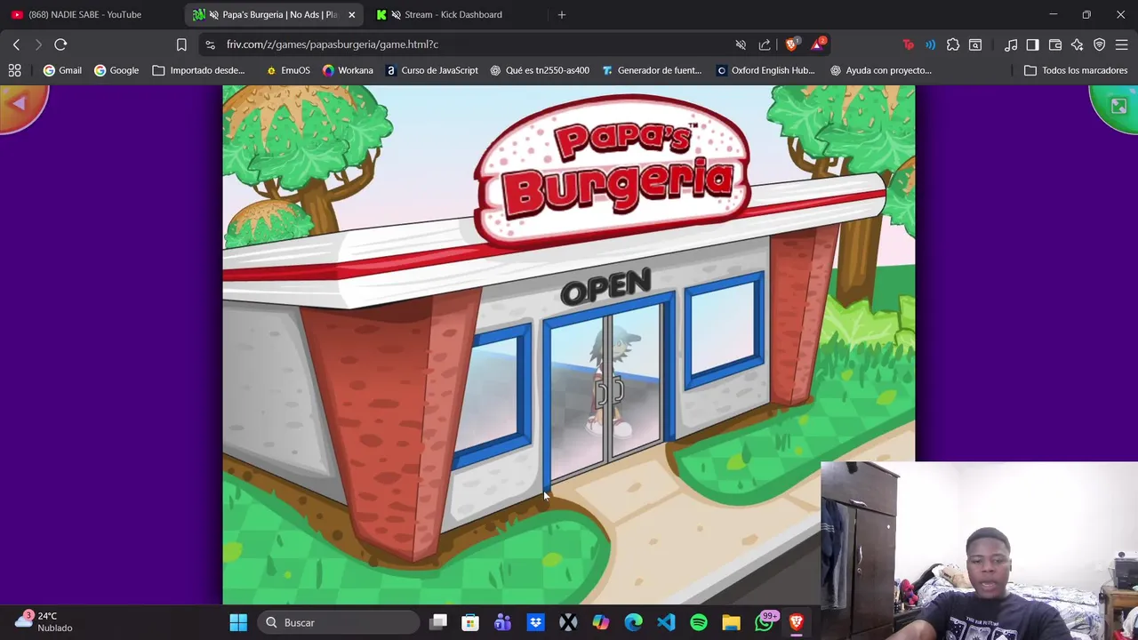Screen dimensions: 1138x640
Task: Open a new browser tab
Action: [x=561, y=14]
